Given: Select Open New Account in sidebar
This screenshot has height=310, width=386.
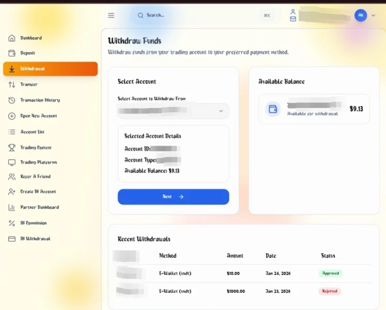Looking at the screenshot, I should [x=50, y=116].
